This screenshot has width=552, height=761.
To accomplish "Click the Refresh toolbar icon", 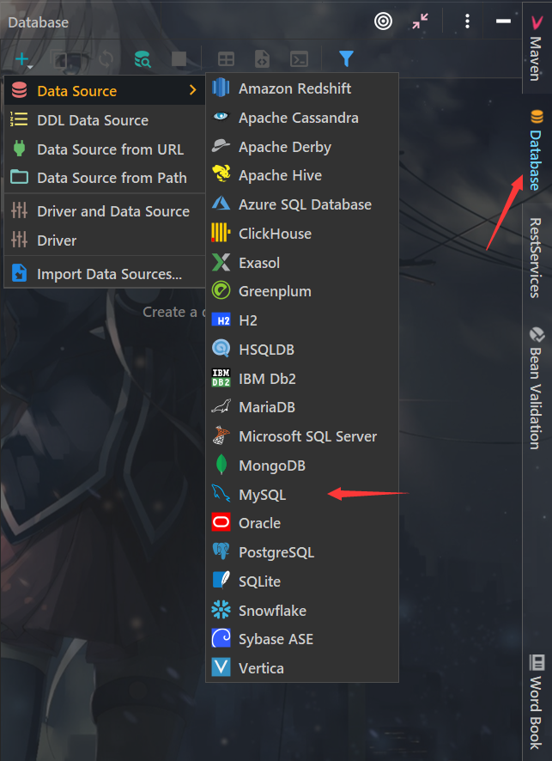I will point(106,60).
